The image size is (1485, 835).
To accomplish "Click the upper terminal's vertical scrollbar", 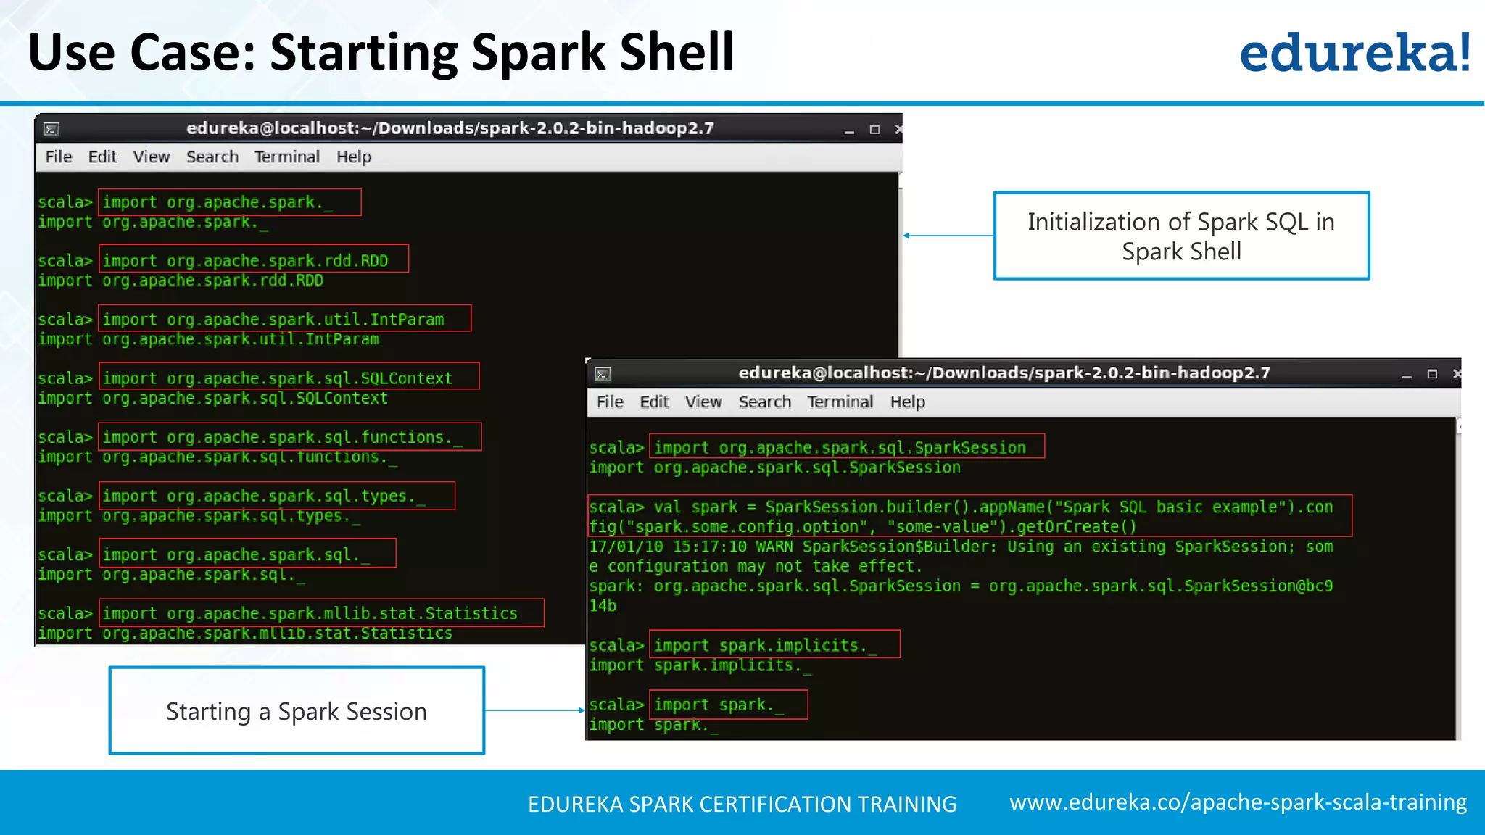I will pos(900,265).
